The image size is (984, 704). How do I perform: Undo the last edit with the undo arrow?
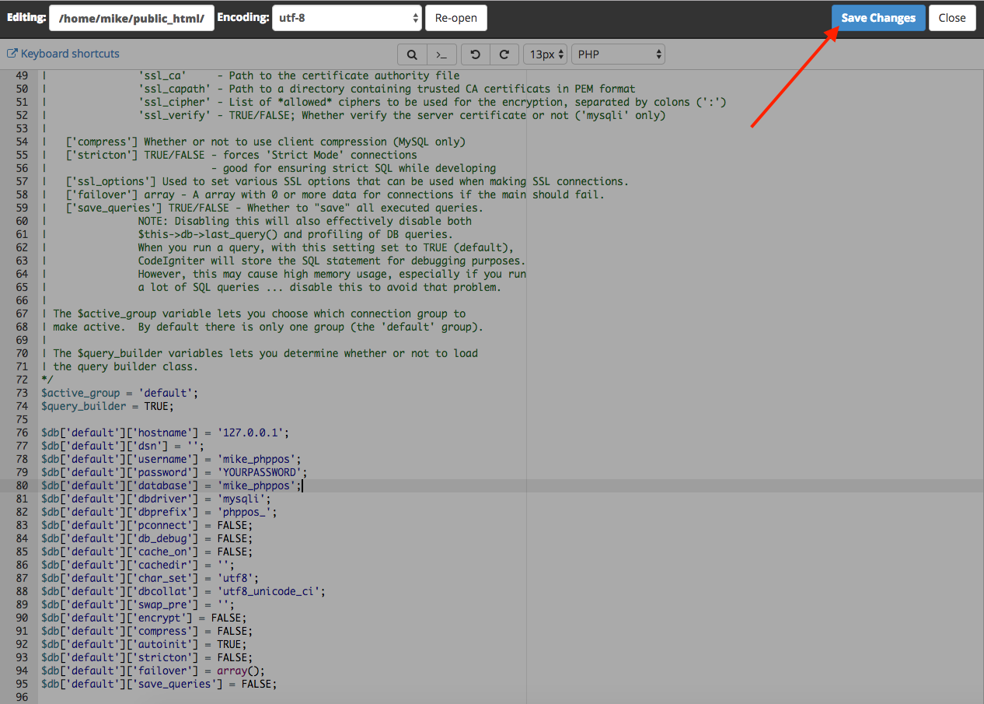[x=476, y=54]
